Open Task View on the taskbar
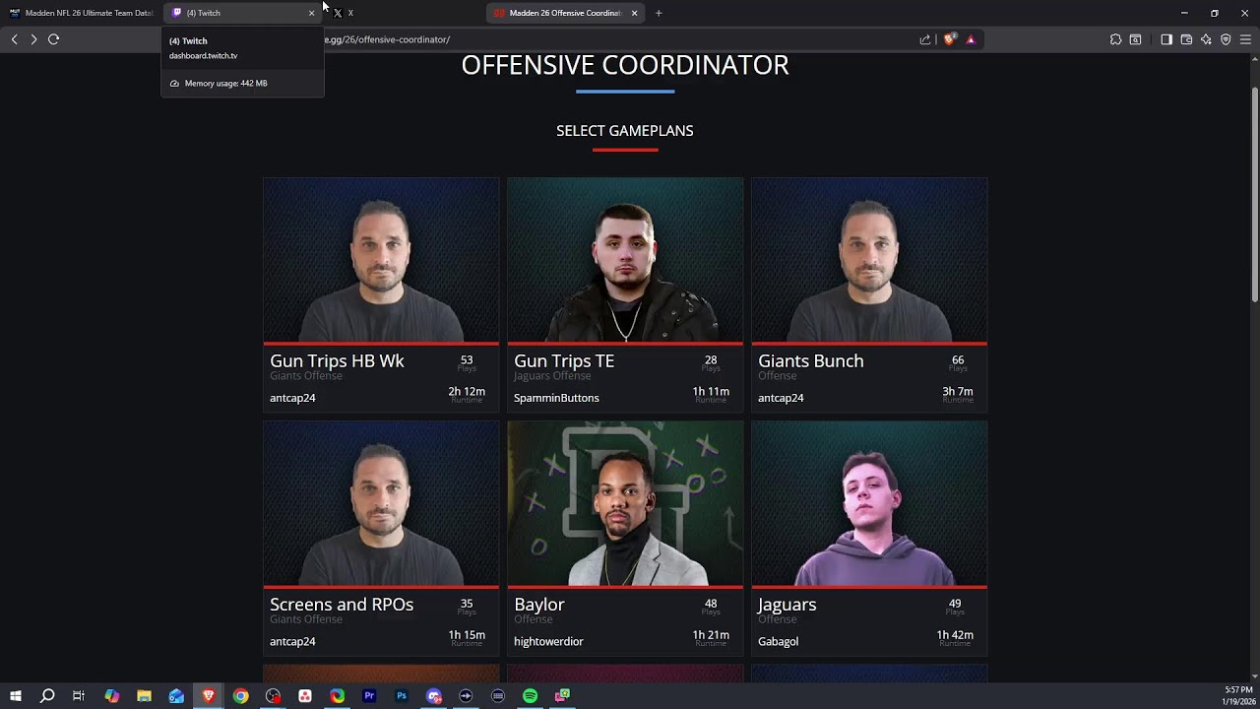This screenshot has width=1260, height=709. (79, 696)
